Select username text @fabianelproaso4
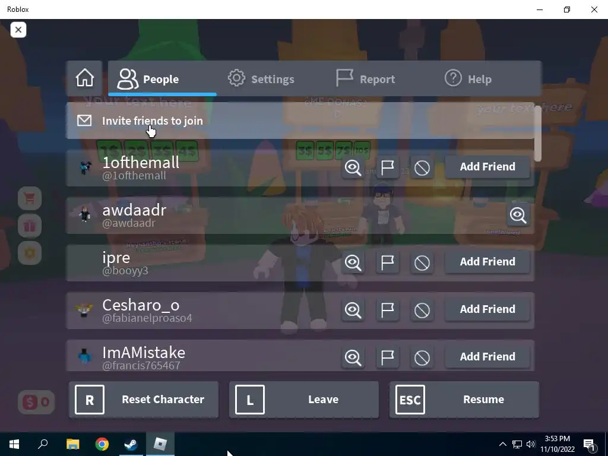This screenshot has width=608, height=456. pos(147,318)
